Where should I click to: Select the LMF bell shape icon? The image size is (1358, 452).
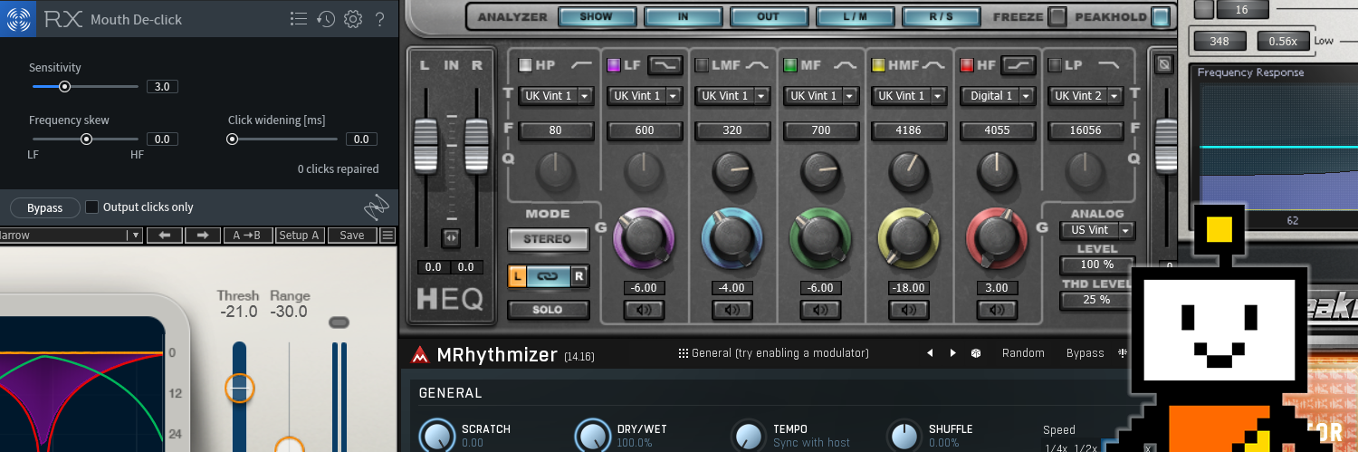tap(757, 65)
